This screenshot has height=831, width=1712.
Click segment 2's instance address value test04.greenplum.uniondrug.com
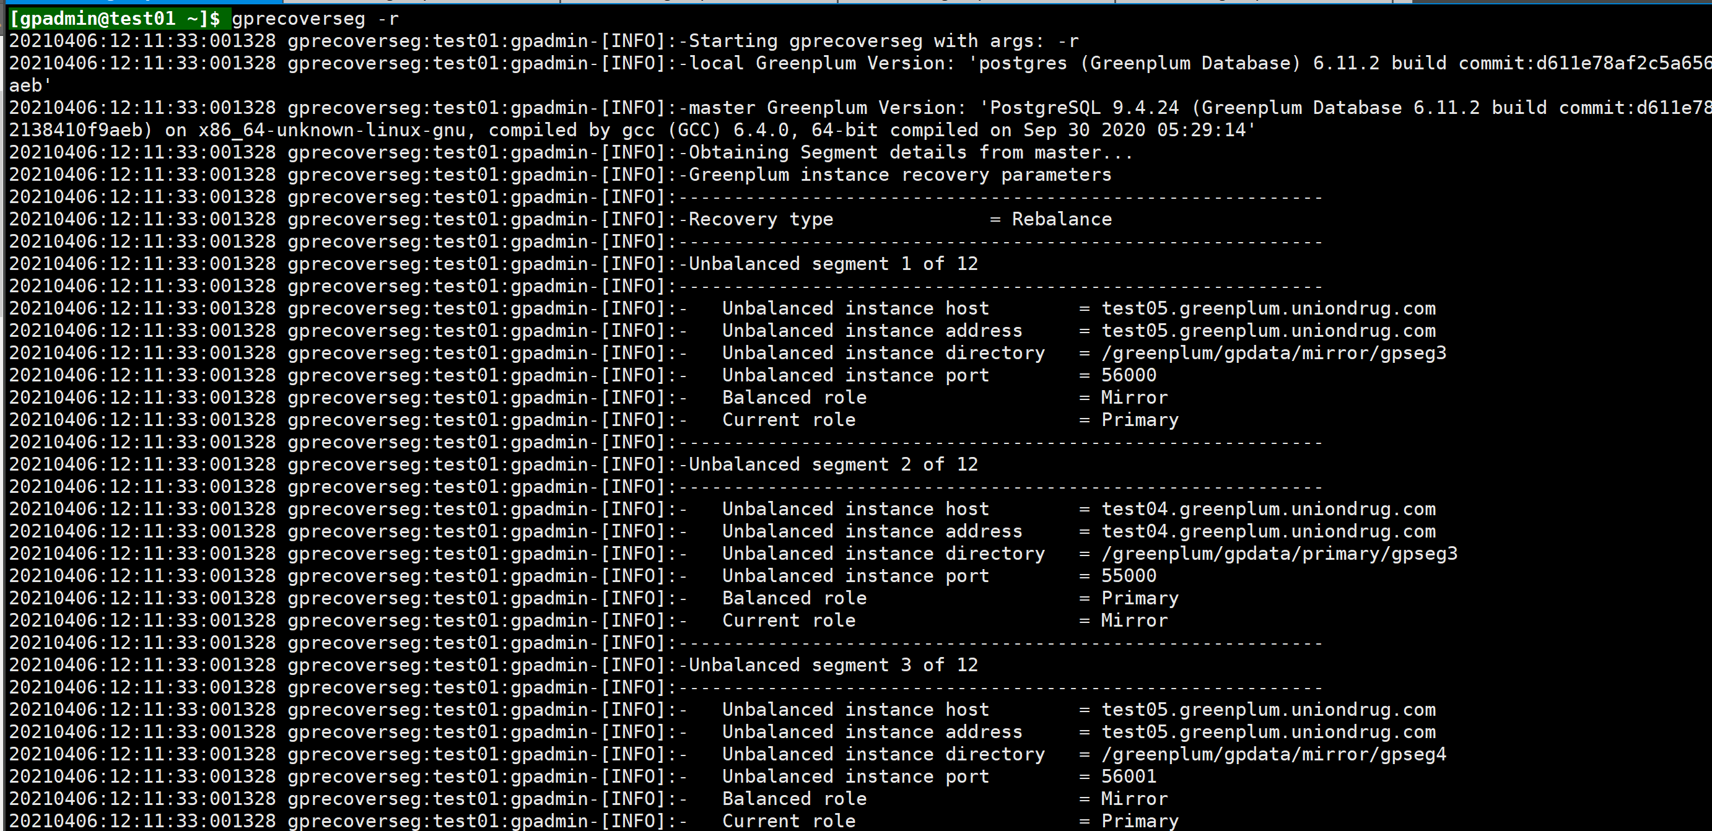(1269, 531)
